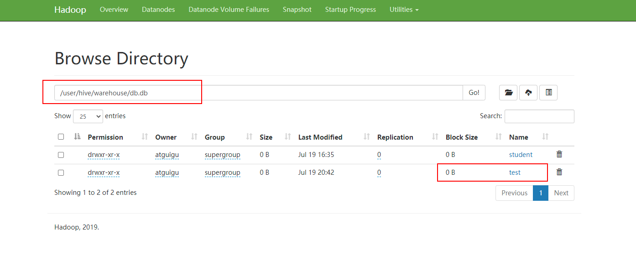
Task: Open Datanode Volume Failures page
Action: pyautogui.click(x=229, y=10)
